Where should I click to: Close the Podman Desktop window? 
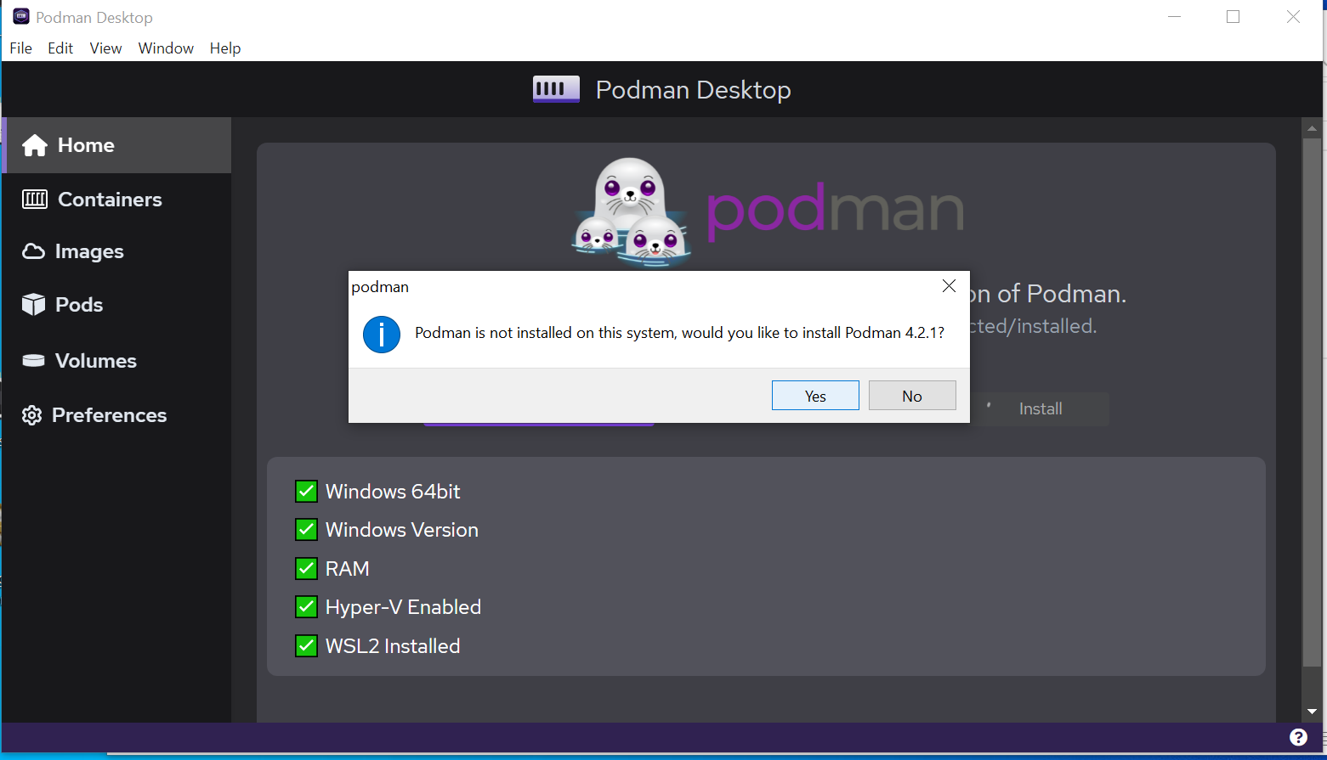tap(1293, 17)
